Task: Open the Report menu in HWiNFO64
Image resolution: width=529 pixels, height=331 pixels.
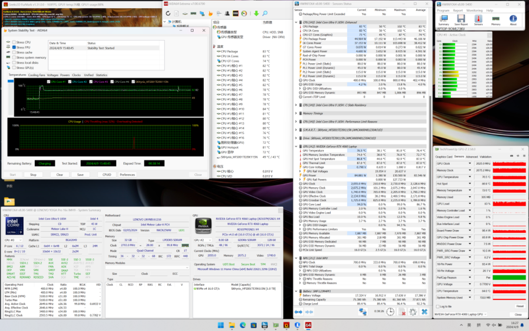Action: (x=457, y=10)
